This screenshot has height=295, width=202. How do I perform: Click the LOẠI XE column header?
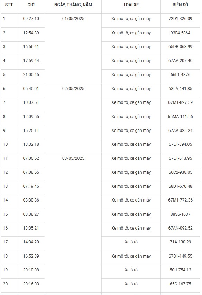(x=131, y=5)
